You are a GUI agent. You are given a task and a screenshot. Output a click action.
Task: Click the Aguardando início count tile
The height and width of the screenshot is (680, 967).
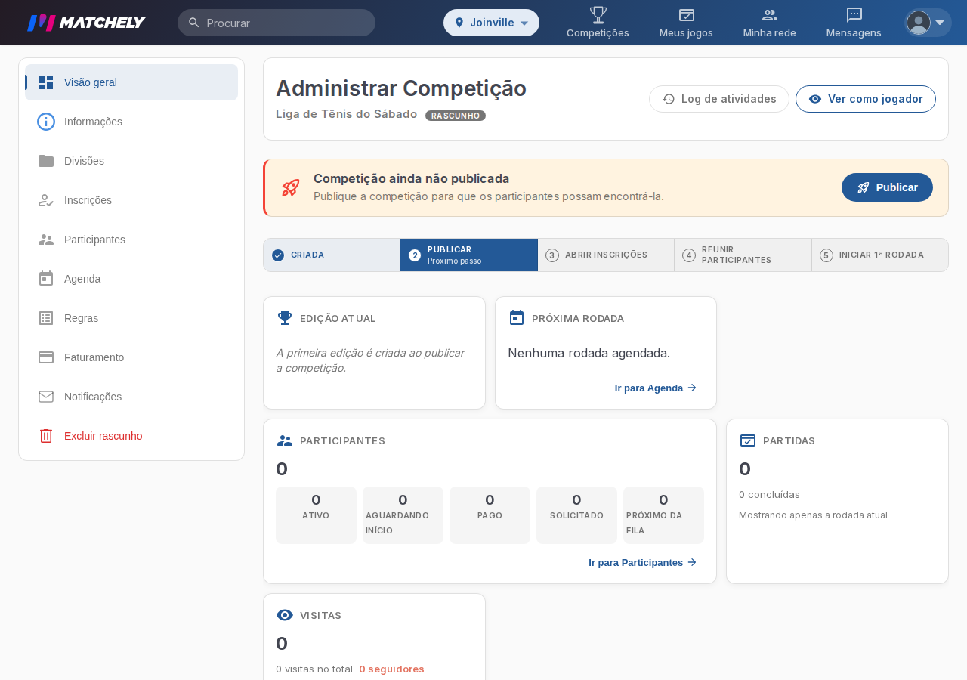[x=403, y=515]
